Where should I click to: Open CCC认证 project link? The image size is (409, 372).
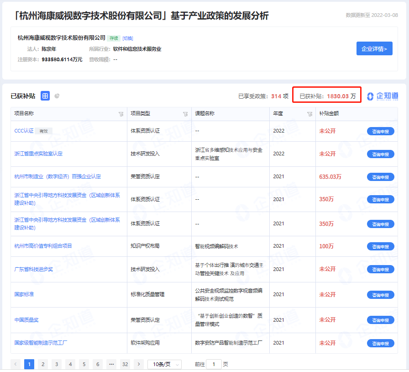click(x=24, y=131)
